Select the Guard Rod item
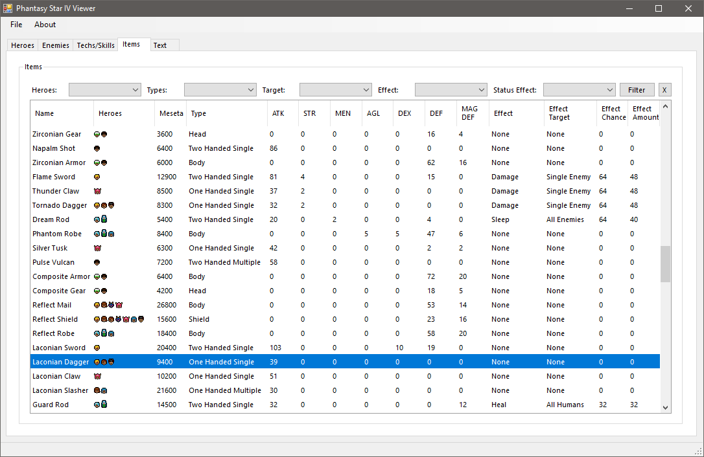This screenshot has height=457, width=704. [x=345, y=405]
